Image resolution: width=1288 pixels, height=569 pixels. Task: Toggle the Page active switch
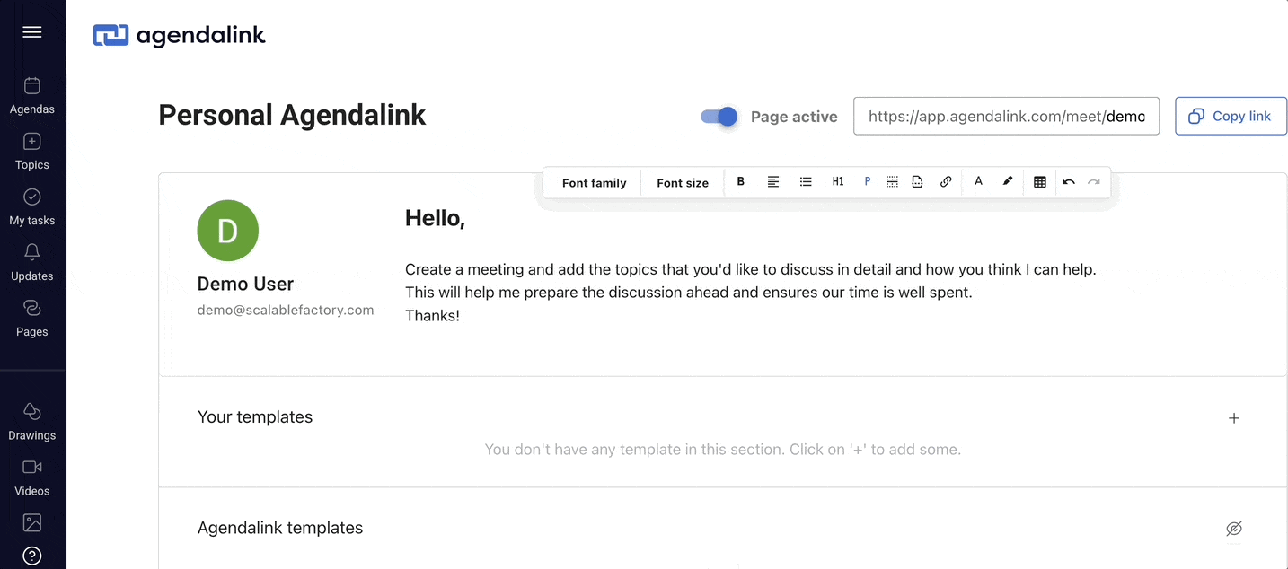(x=719, y=117)
